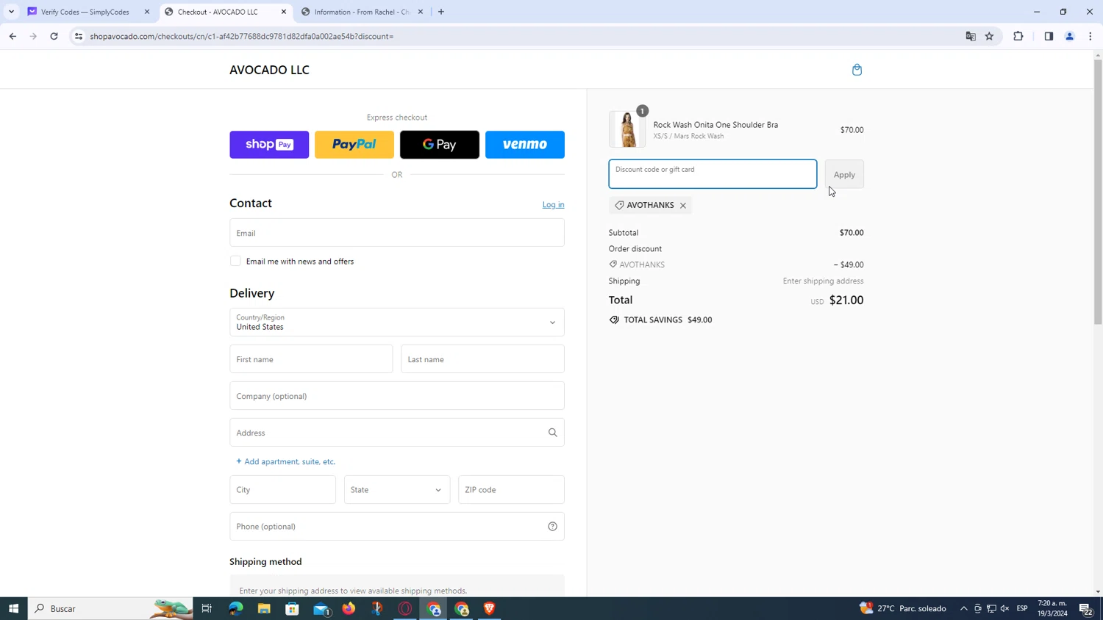Switch to Verify Codes — SimplyCodes tab
Viewport: 1103px width, 620px height.
[x=85, y=12]
